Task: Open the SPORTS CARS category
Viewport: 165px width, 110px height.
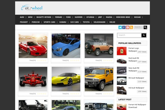Action: 50,22
